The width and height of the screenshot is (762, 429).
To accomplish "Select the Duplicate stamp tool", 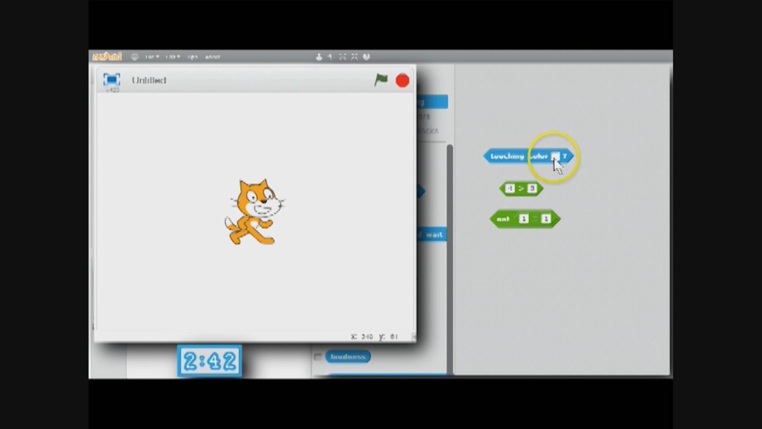I will click(319, 57).
